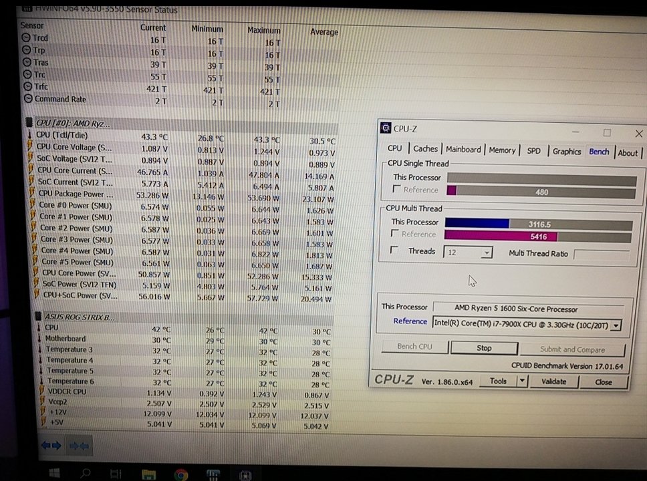The width and height of the screenshot is (647, 481).
Task: Click the lightning icon beside CPU+SoC Power
Action: click(x=37, y=295)
